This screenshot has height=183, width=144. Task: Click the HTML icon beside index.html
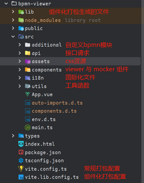(21, 144)
